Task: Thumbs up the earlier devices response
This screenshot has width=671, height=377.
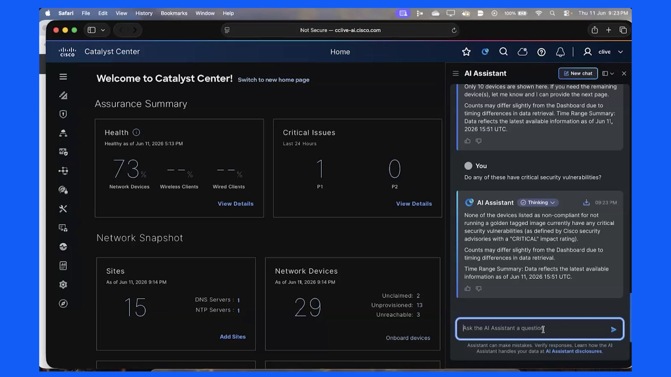Action: 467,141
